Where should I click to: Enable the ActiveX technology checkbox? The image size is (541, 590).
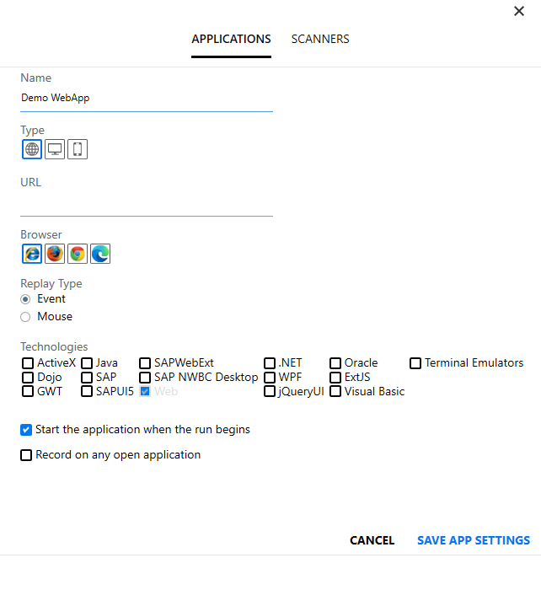[x=28, y=363]
